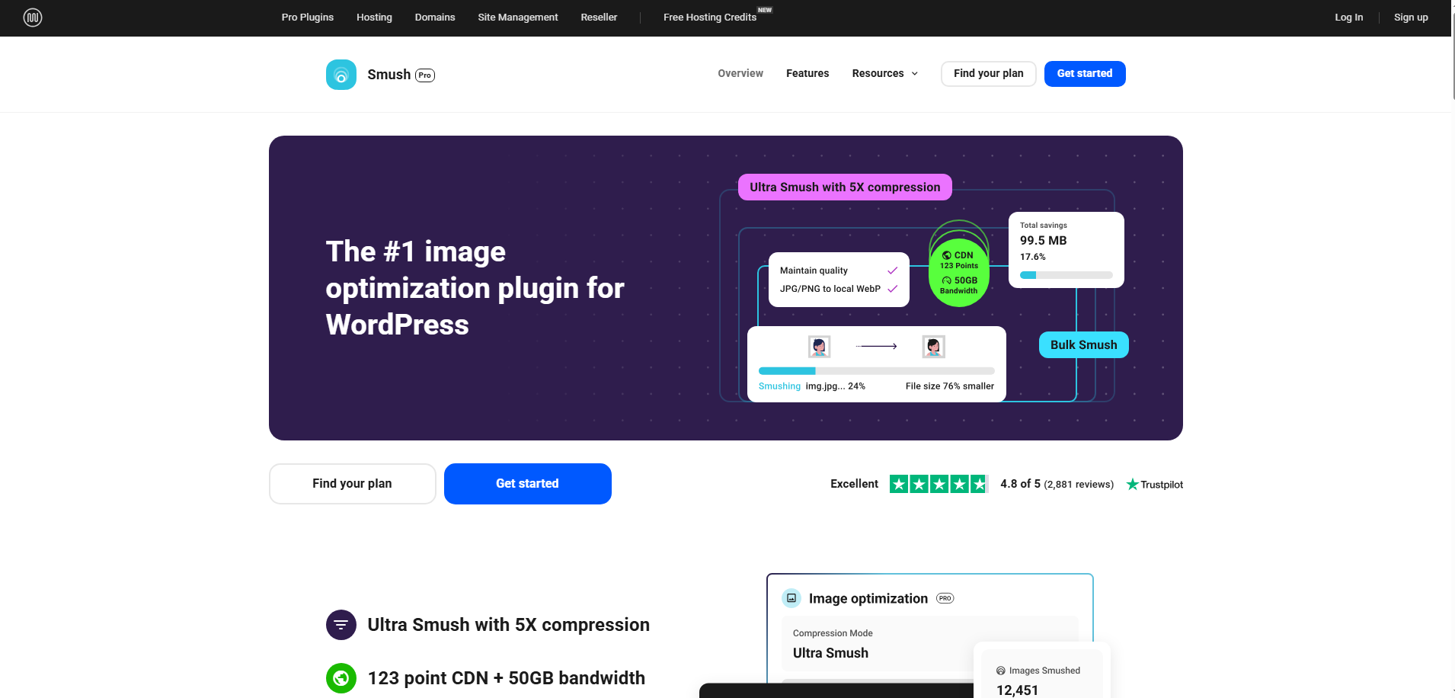
Task: Click the WPMU DEV logo icon
Action: 33,17
